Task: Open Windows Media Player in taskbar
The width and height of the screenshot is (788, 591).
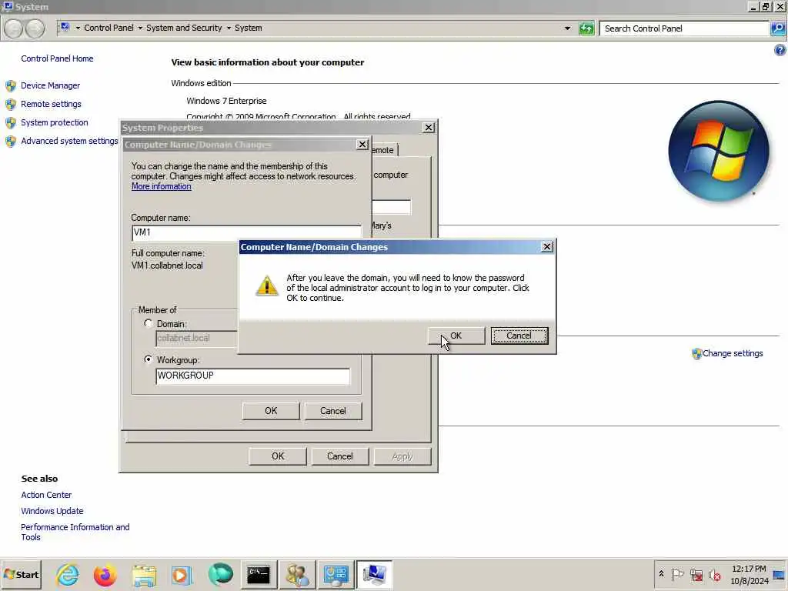Action: point(182,575)
